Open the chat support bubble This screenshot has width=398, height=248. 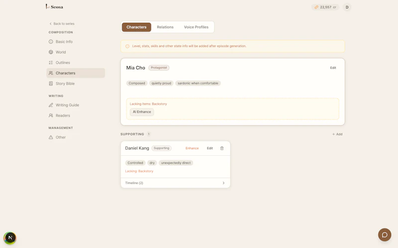tap(385, 235)
